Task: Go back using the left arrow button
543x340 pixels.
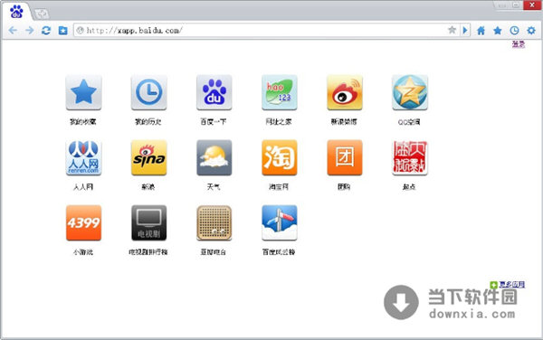Action: 13,31
